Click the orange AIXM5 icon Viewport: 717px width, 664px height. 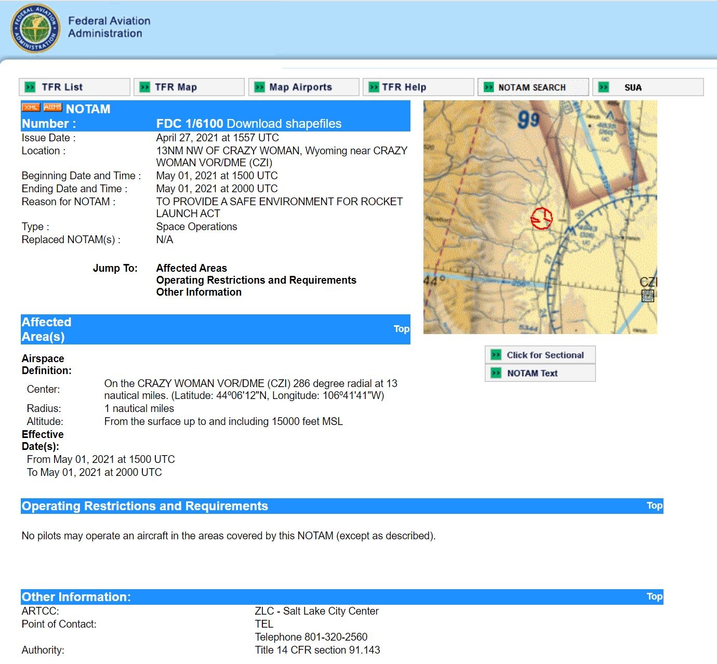[x=52, y=107]
